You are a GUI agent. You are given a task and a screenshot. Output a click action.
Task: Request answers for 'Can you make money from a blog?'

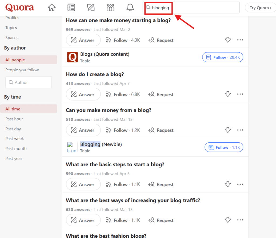(161, 130)
